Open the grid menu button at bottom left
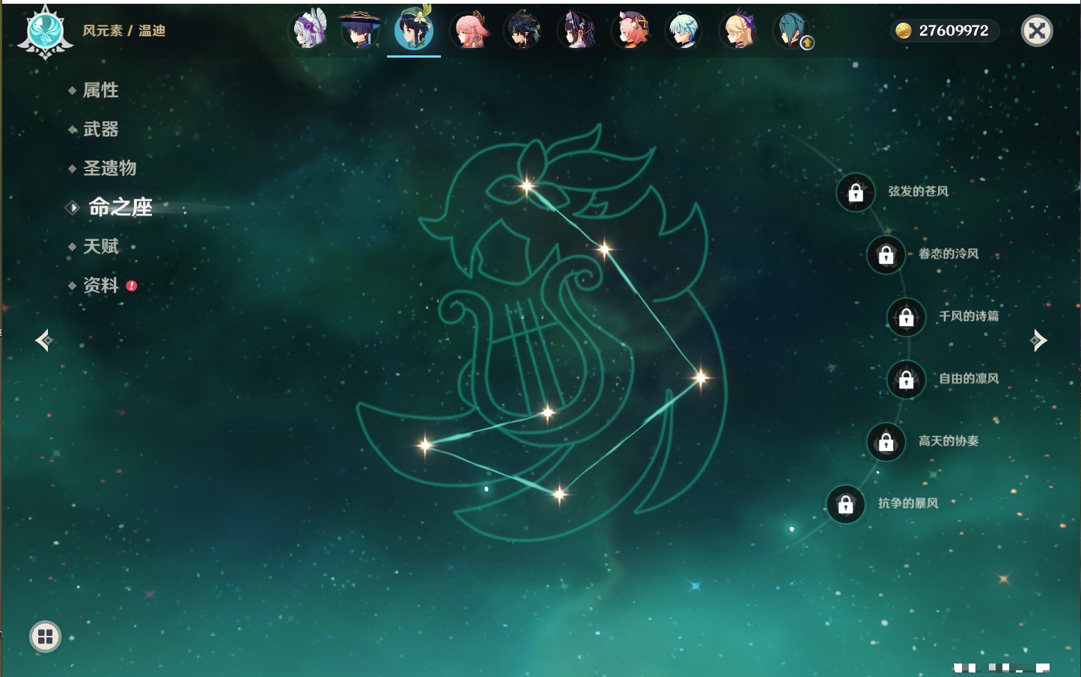The height and width of the screenshot is (677, 1081). click(45, 637)
